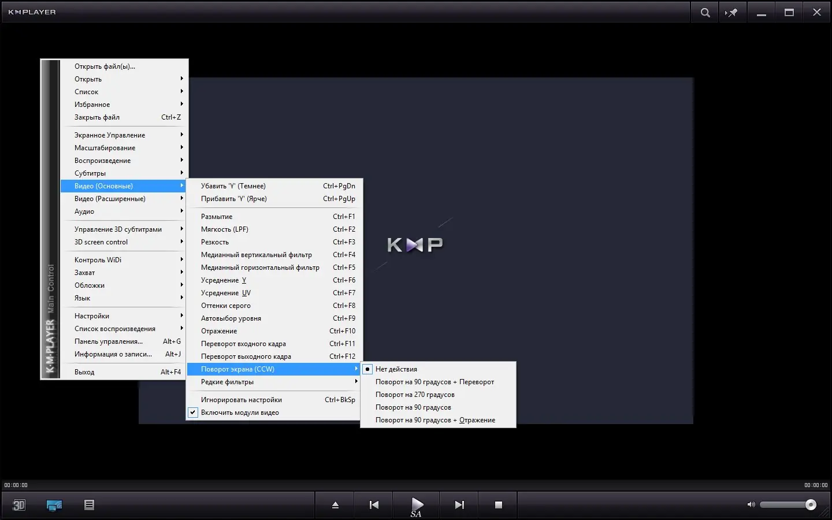
Task: Open the 'Настройки' menu entry
Action: [x=123, y=316]
